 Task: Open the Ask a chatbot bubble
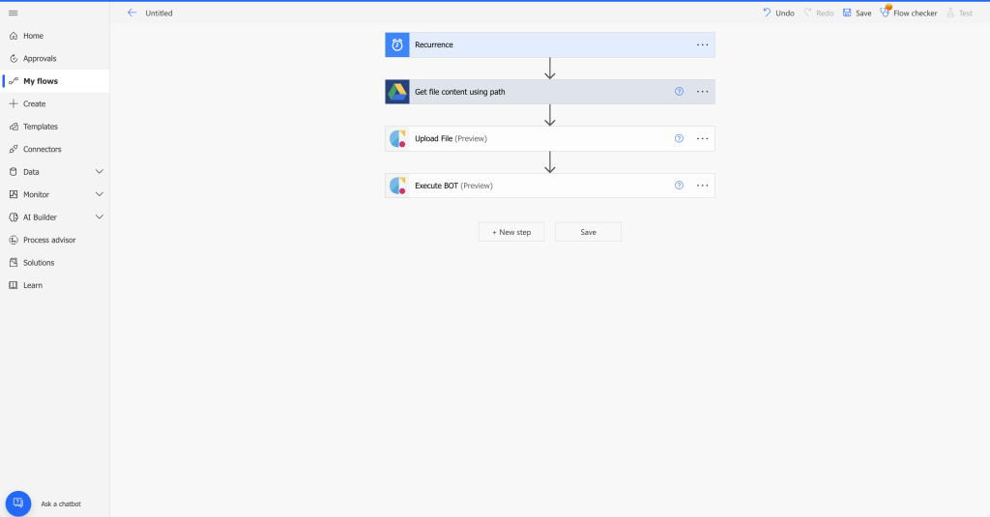click(x=18, y=503)
